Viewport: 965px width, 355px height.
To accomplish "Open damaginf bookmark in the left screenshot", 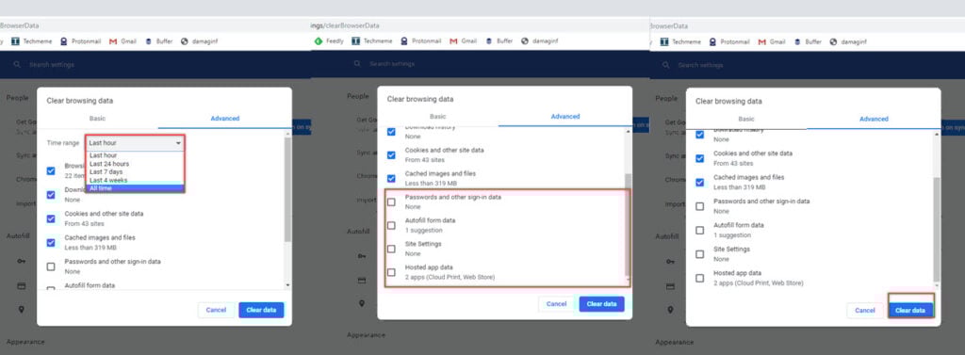I will point(200,41).
